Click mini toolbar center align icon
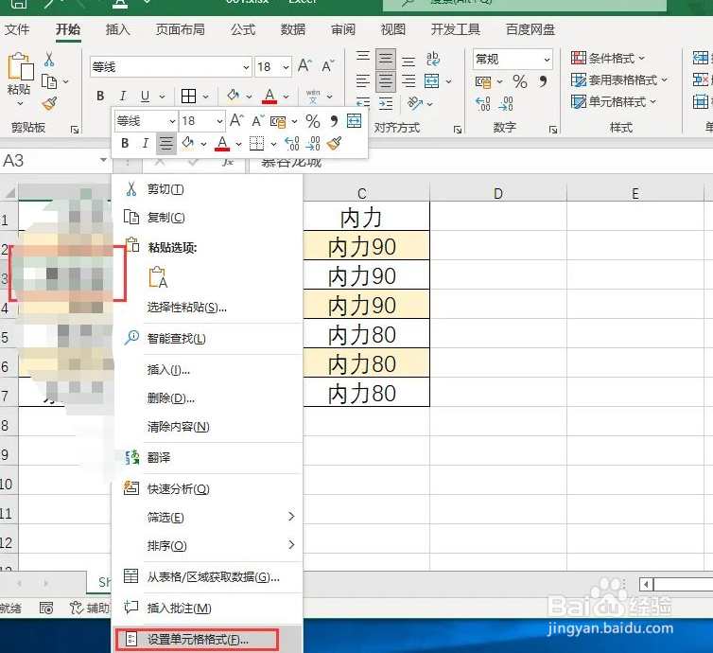 (166, 143)
